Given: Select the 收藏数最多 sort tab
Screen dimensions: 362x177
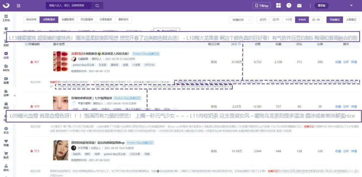Looking at the screenshot, I should tap(68, 20).
